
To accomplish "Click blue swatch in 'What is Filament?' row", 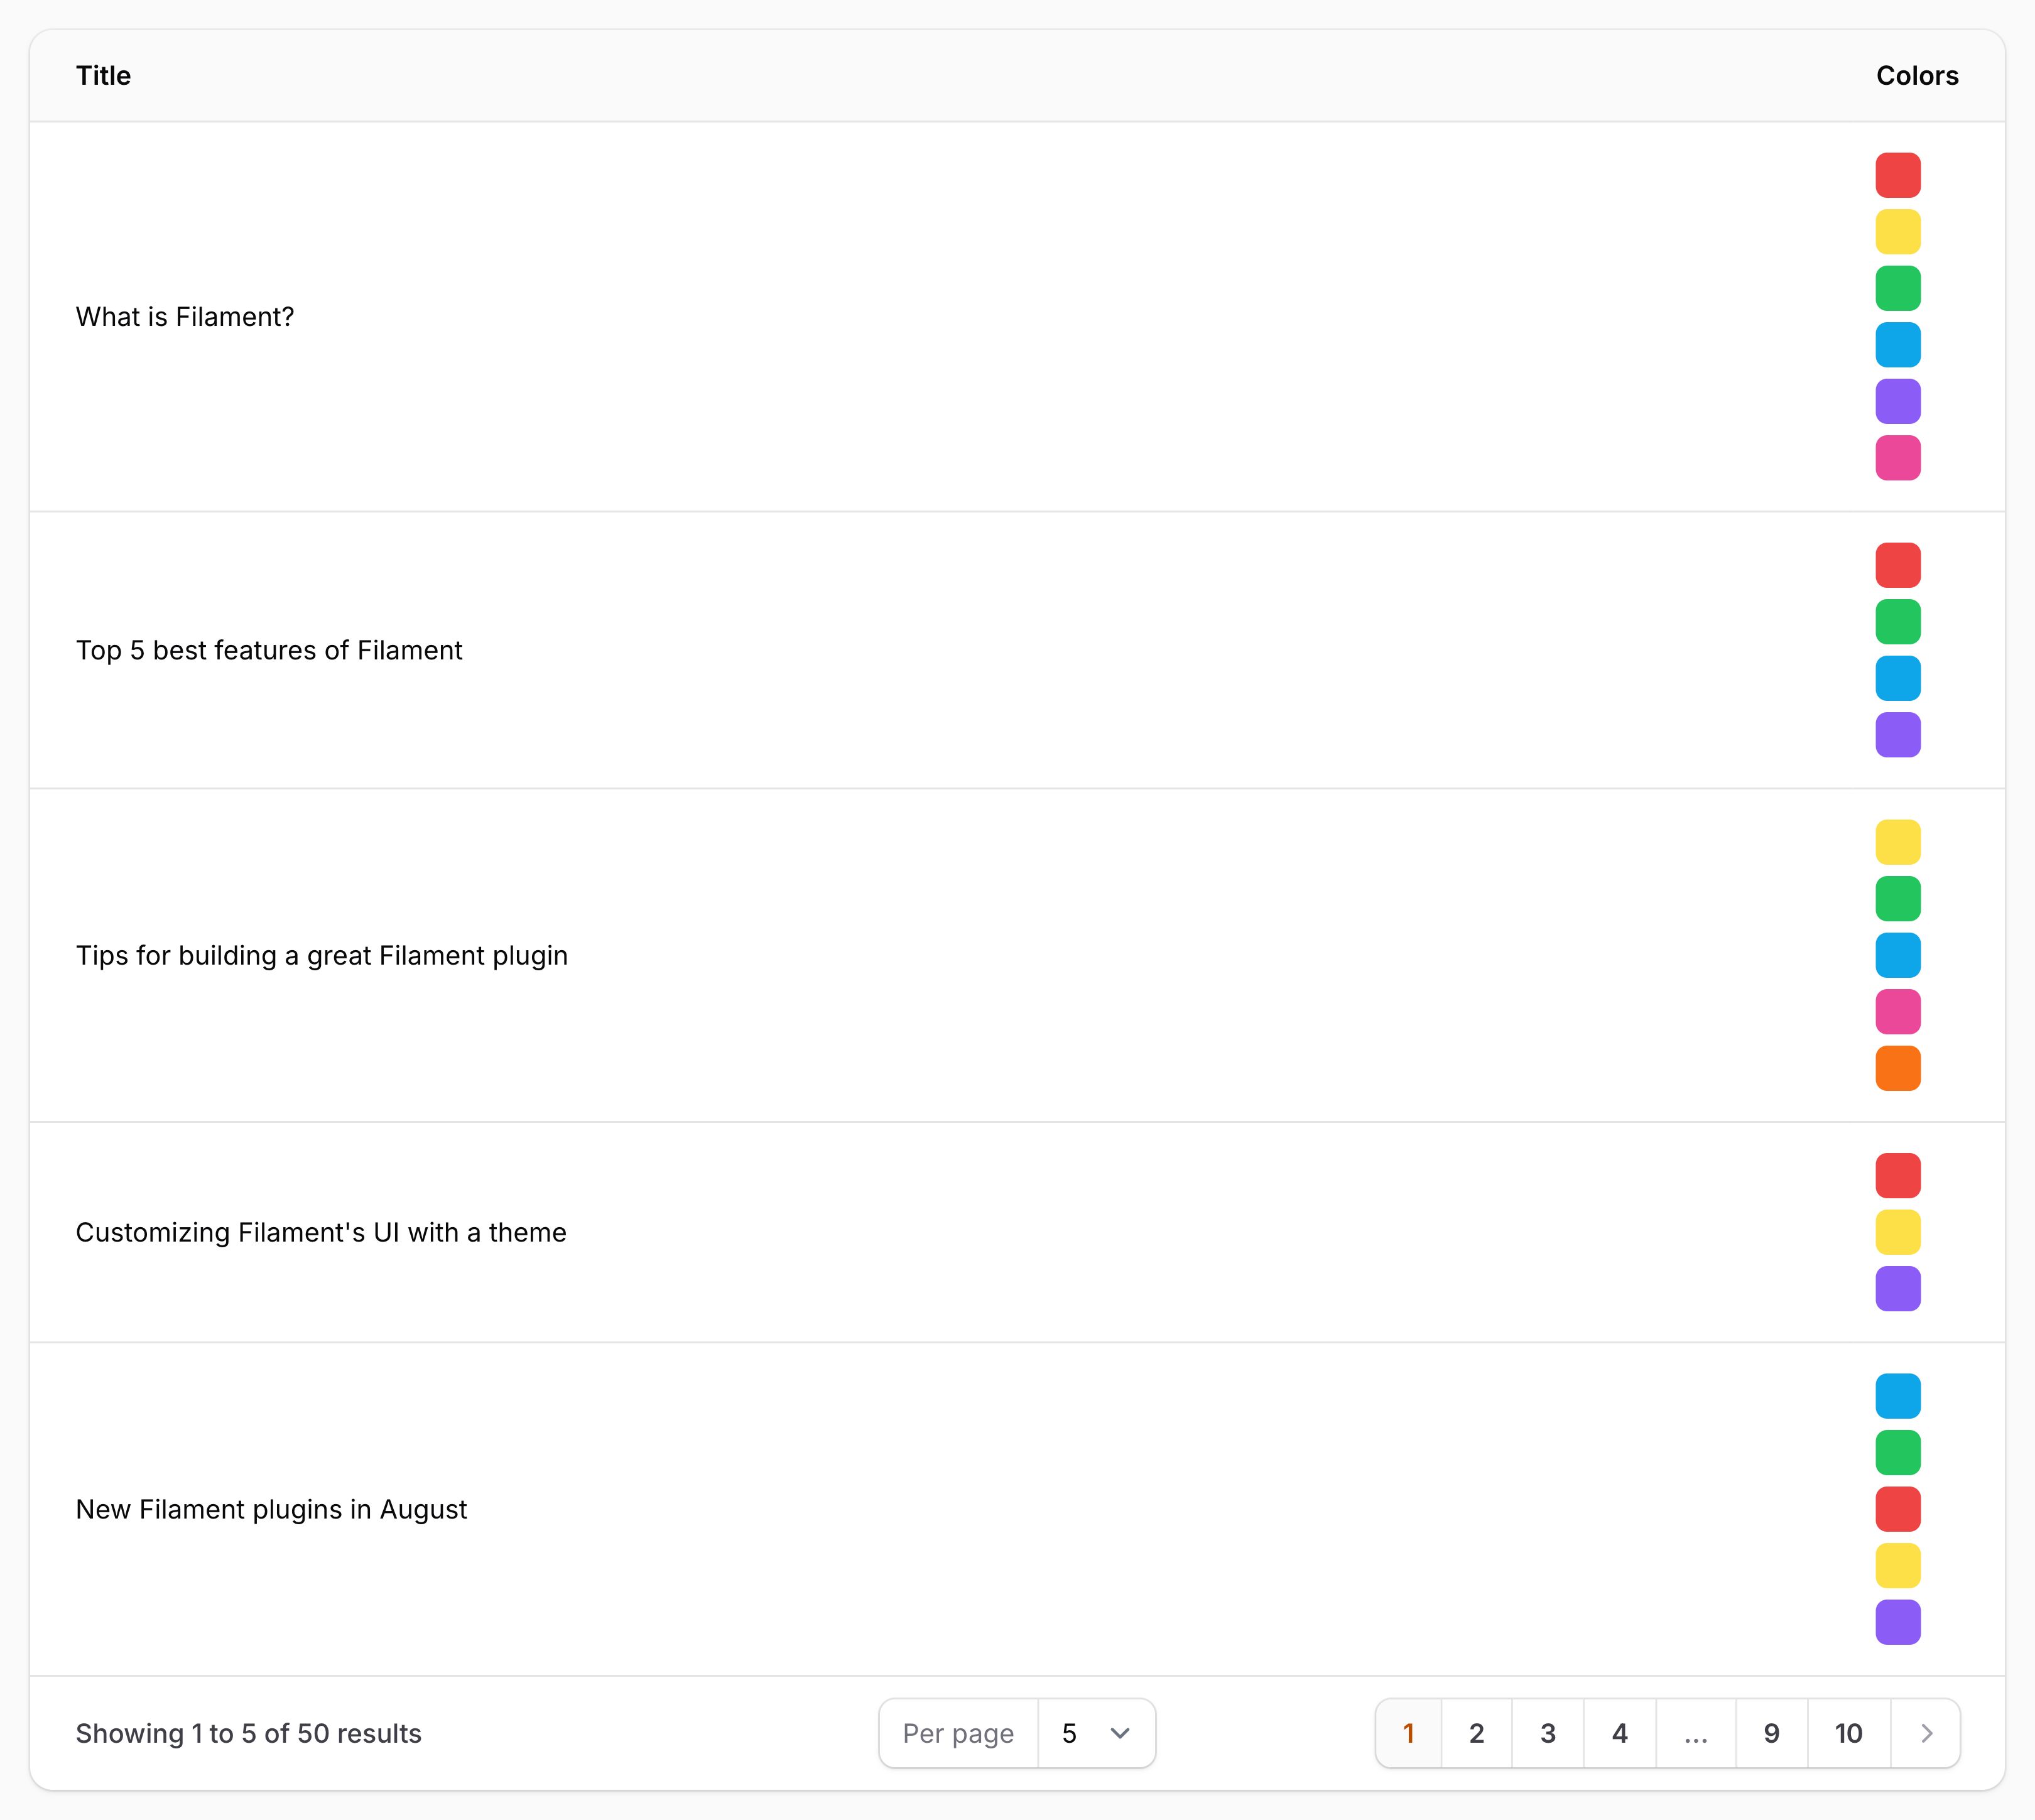I will [x=1898, y=345].
